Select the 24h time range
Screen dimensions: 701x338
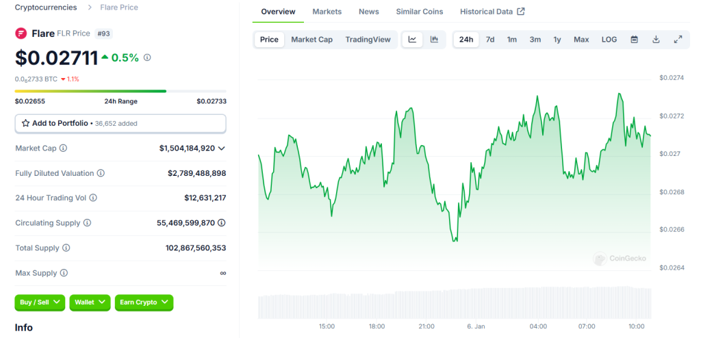tap(466, 40)
